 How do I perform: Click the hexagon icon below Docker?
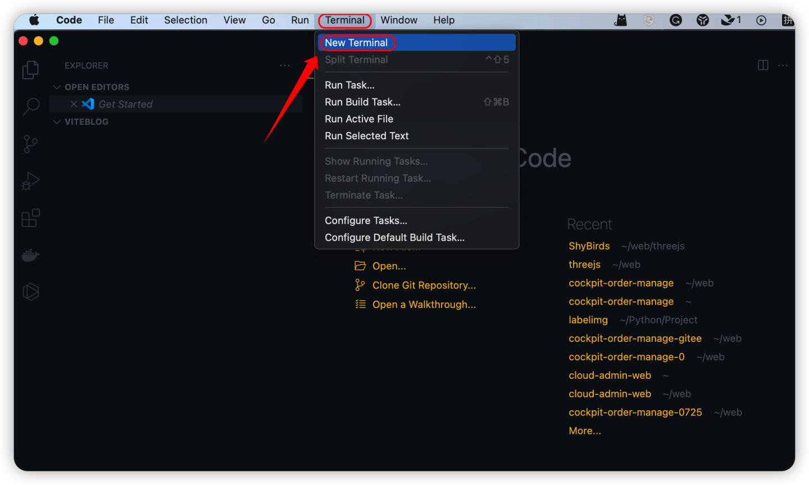pos(30,292)
